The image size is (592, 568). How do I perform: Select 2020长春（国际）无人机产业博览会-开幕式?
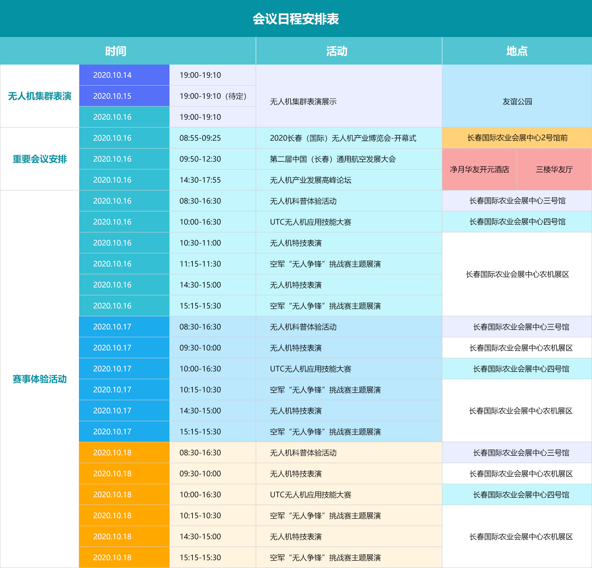pyautogui.click(x=349, y=138)
